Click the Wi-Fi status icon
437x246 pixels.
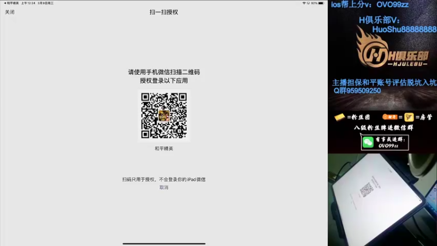point(304,3)
